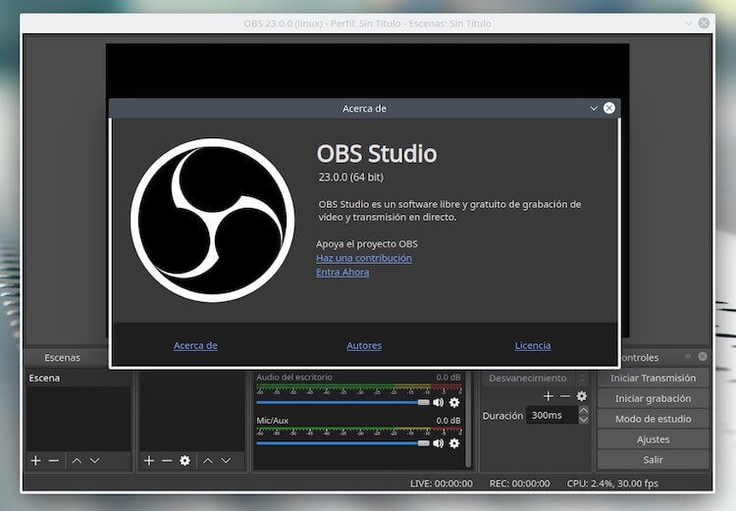Viewport: 736px width, 511px height.
Task: Add a scene transition with plus icon
Action: pyautogui.click(x=548, y=396)
